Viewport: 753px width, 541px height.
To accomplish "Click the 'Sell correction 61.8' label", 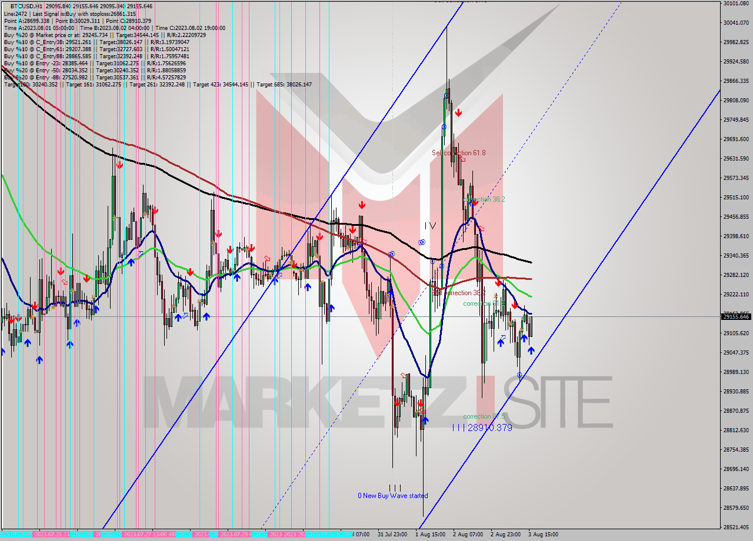I will coord(459,153).
